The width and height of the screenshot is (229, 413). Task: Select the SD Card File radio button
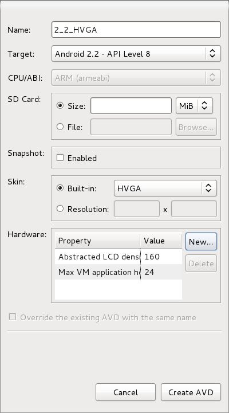[x=60, y=127]
